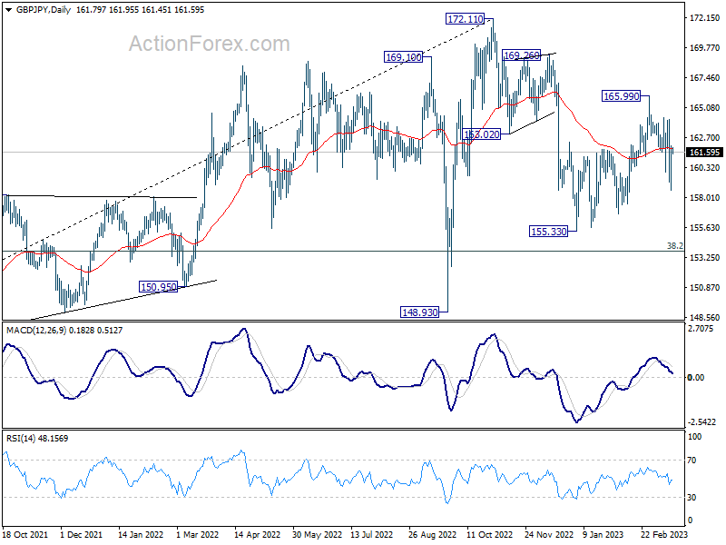Screen dimensions: 726x545
Task: Click the 26 Aug 2022 date label
Action: pos(433,534)
